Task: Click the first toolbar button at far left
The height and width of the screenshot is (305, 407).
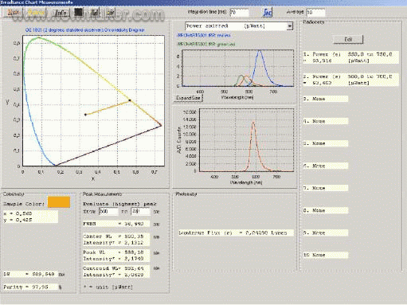Action: (x=14, y=12)
